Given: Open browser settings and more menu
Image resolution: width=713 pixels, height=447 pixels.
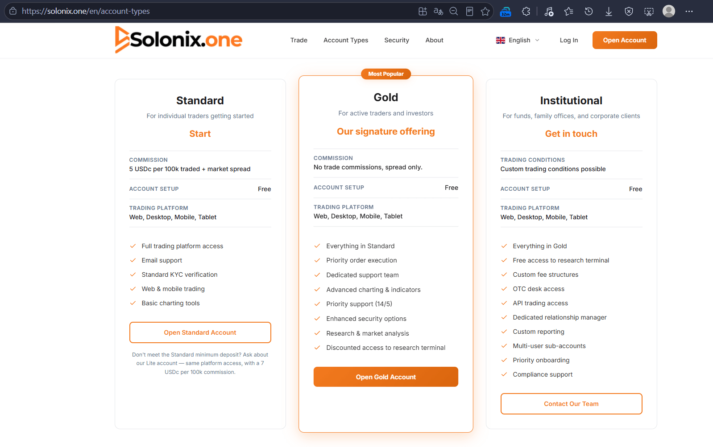Looking at the screenshot, I should [x=689, y=12].
